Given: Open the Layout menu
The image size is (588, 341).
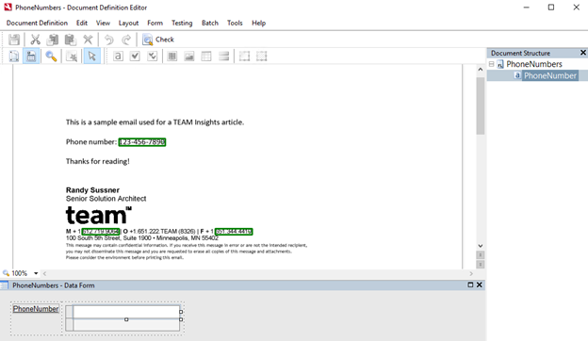Looking at the screenshot, I should (128, 23).
